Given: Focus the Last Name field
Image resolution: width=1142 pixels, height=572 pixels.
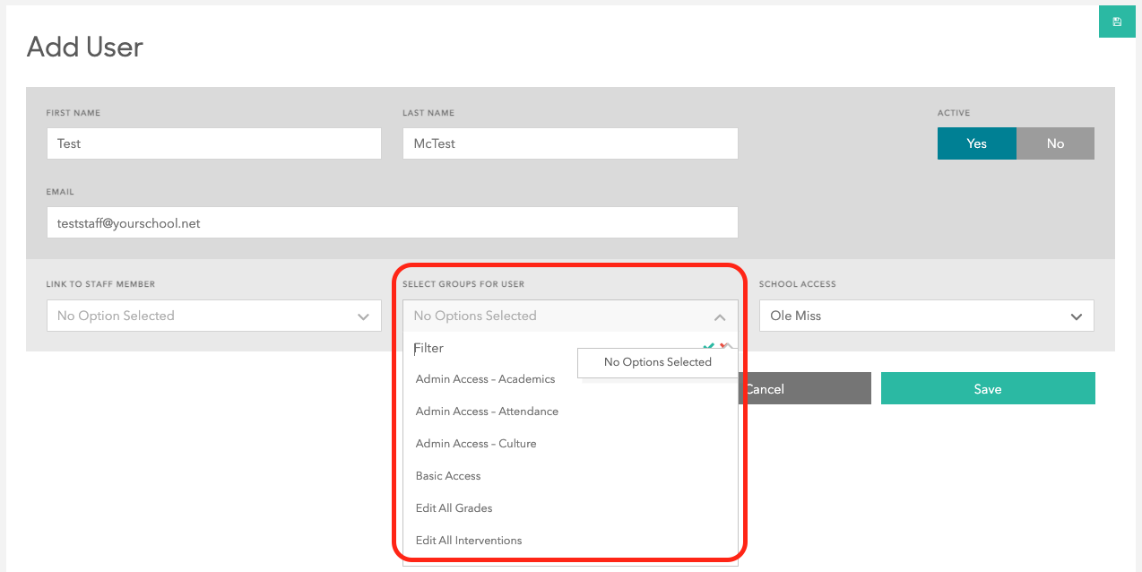Looking at the screenshot, I should click(x=570, y=143).
